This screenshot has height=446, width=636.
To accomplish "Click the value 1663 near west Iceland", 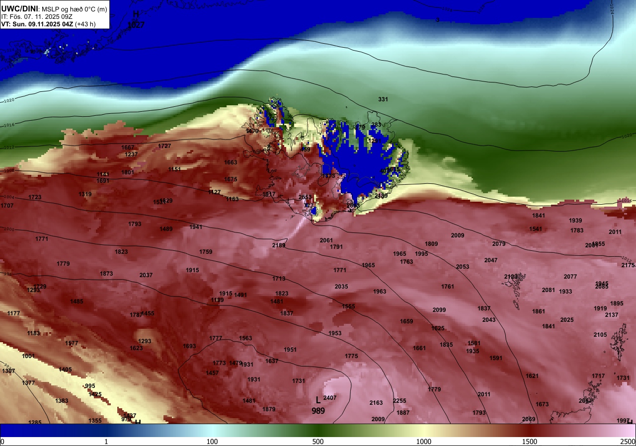I will point(231,162).
